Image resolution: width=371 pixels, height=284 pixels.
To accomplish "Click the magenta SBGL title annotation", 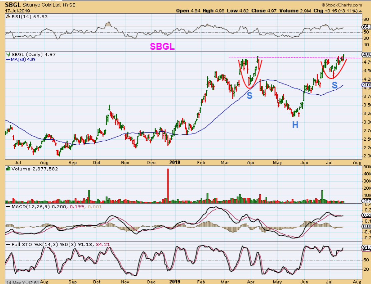I will tap(162, 47).
